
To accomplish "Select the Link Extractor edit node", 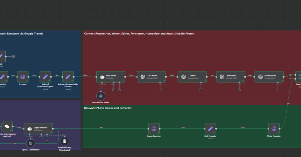I will 210,129.
